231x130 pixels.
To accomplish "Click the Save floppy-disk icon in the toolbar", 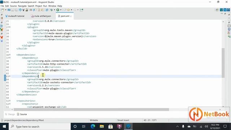I will [13, 10].
